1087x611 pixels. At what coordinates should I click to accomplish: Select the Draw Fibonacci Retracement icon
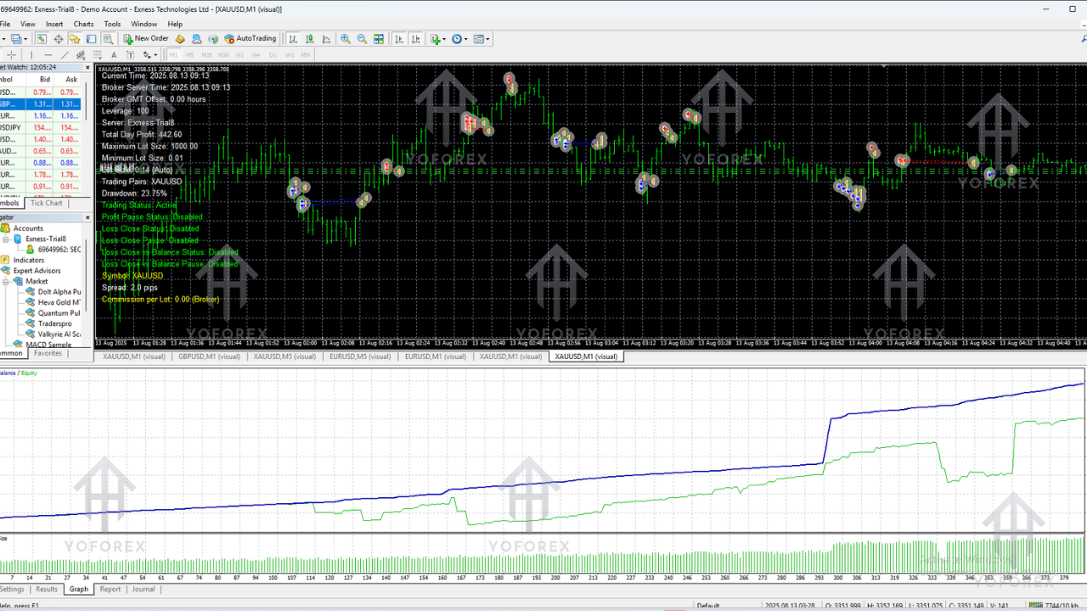(x=96, y=55)
